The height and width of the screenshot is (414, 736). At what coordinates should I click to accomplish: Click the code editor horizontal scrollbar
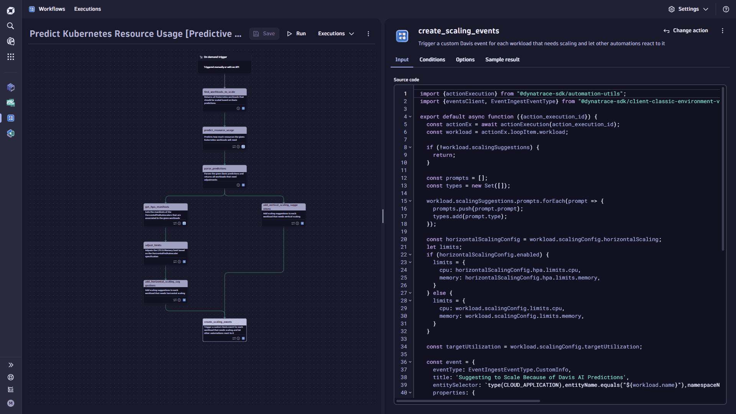click(468, 401)
